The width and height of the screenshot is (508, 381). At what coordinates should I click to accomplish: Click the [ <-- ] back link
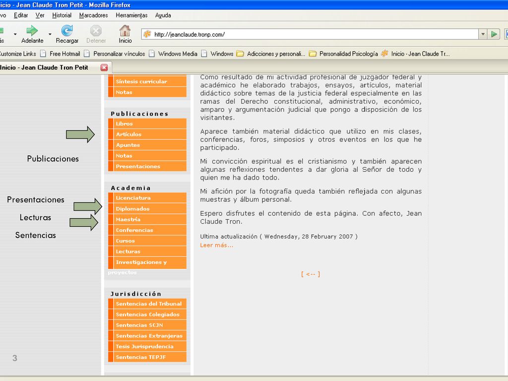tap(311, 274)
